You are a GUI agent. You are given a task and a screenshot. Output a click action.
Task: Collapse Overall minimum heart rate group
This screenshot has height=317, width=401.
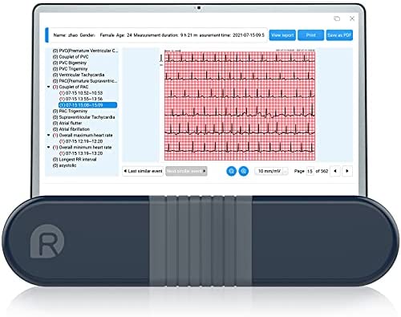click(x=48, y=148)
